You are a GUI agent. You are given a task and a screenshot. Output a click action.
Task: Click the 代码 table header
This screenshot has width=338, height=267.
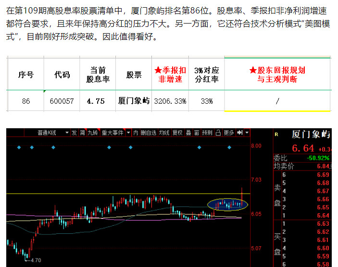click(62, 75)
